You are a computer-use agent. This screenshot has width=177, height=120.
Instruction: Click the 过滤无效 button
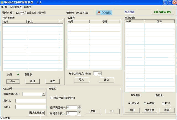[150, 110]
